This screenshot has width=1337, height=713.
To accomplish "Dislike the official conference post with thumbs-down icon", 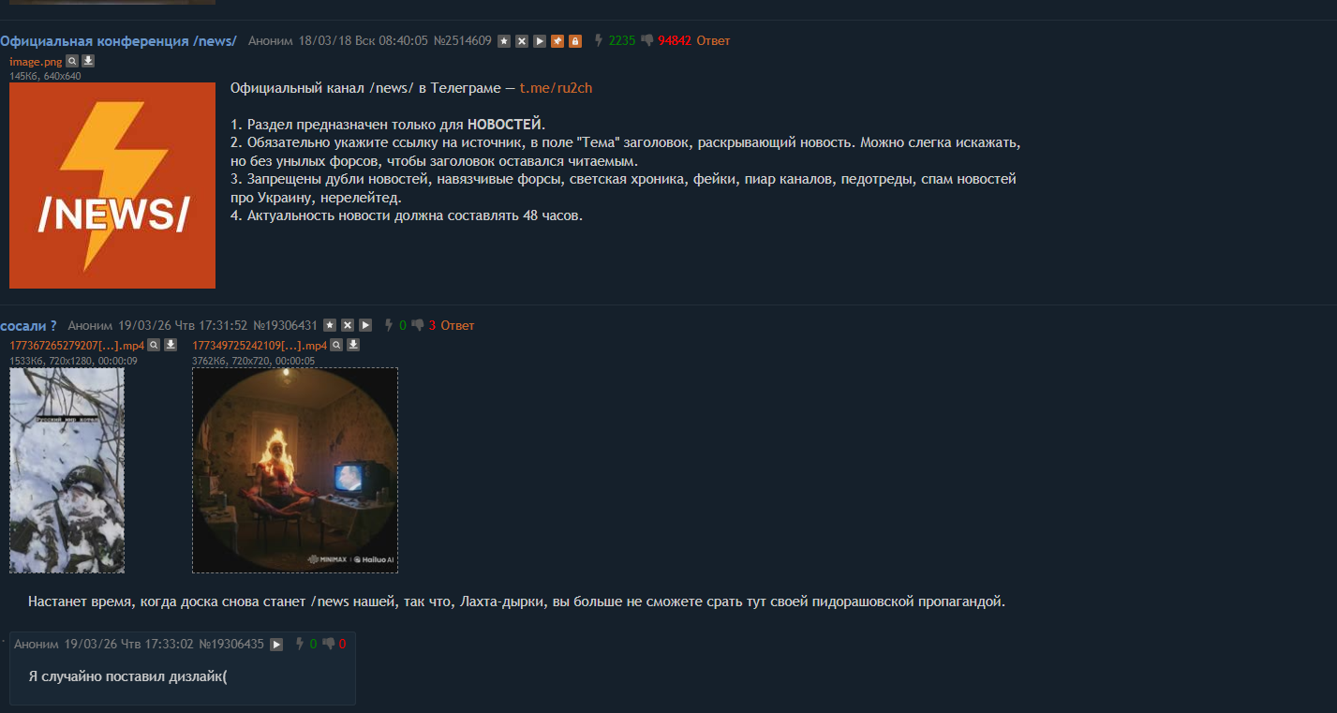I will (647, 40).
